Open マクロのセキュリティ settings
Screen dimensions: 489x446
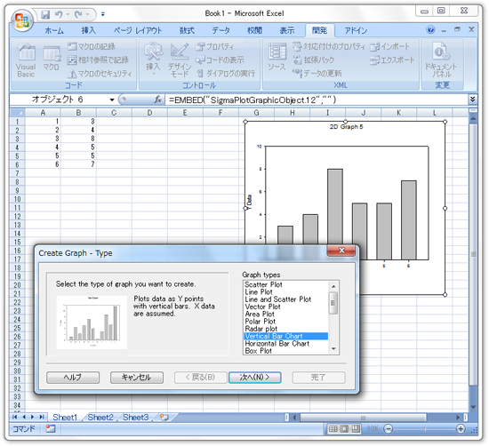[100, 74]
